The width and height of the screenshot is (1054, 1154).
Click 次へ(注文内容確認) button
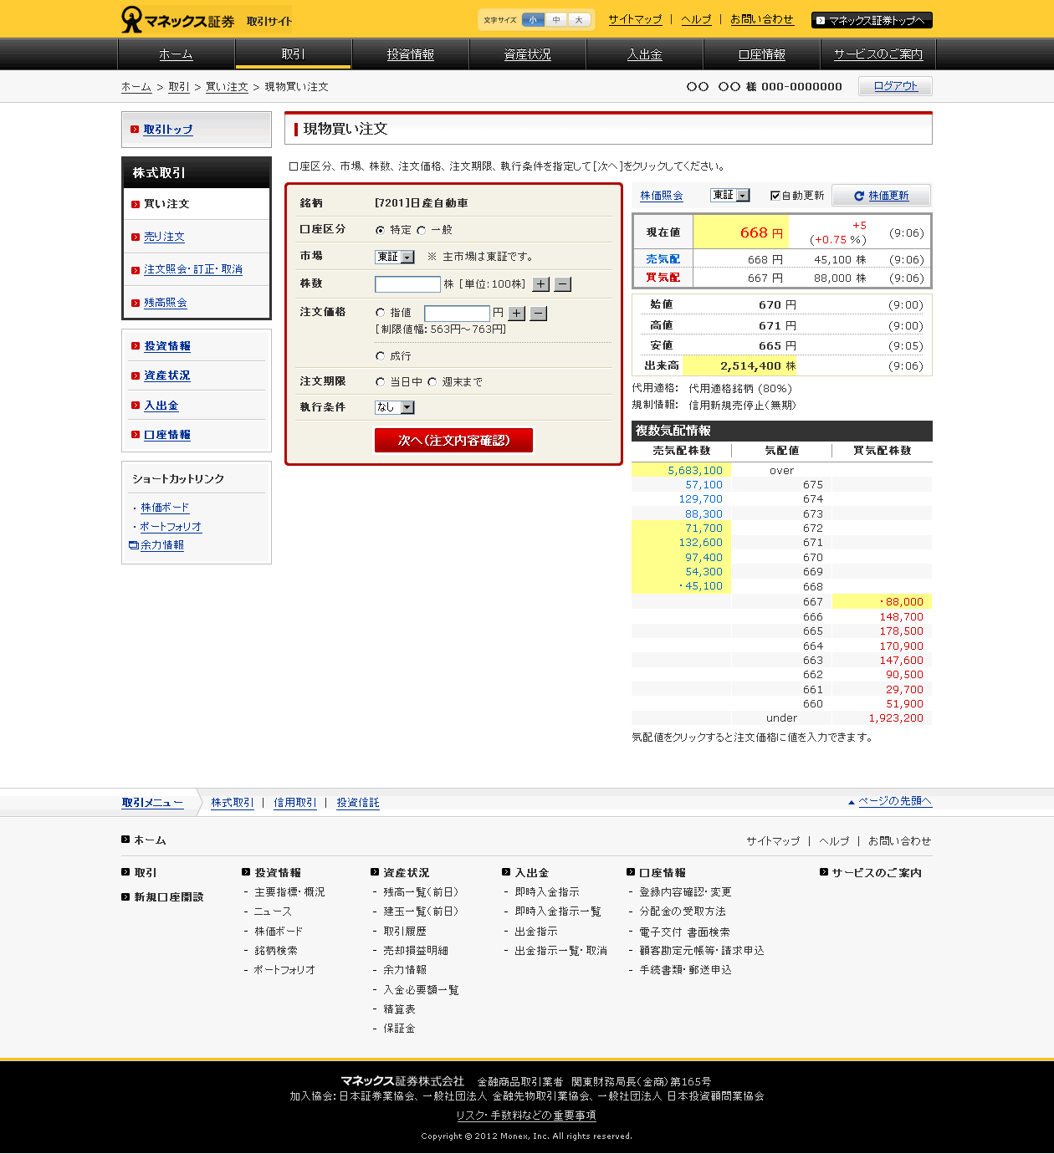pyautogui.click(x=453, y=441)
